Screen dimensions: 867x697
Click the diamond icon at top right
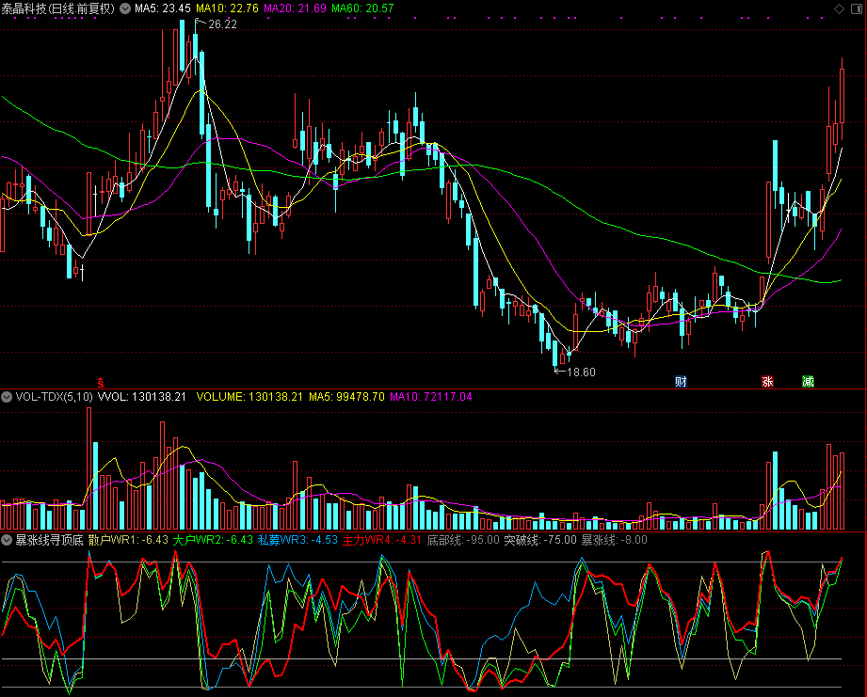[x=840, y=8]
